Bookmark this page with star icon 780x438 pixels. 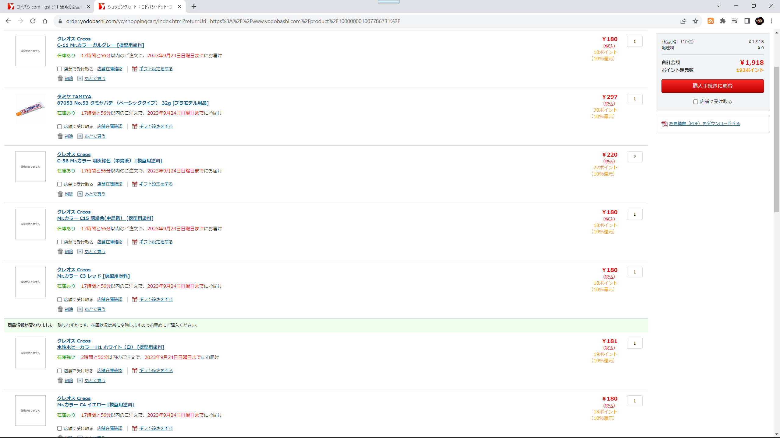(695, 21)
